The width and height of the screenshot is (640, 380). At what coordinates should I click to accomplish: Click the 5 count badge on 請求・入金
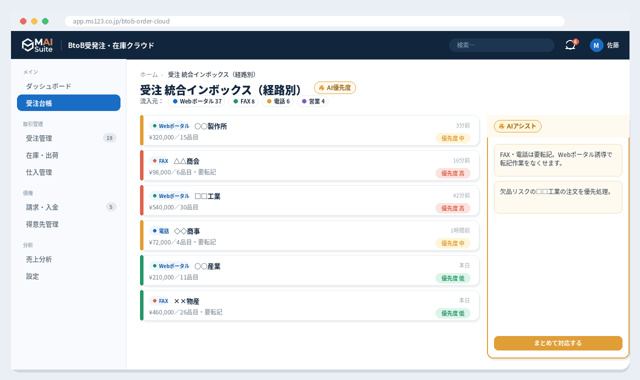[x=111, y=207]
